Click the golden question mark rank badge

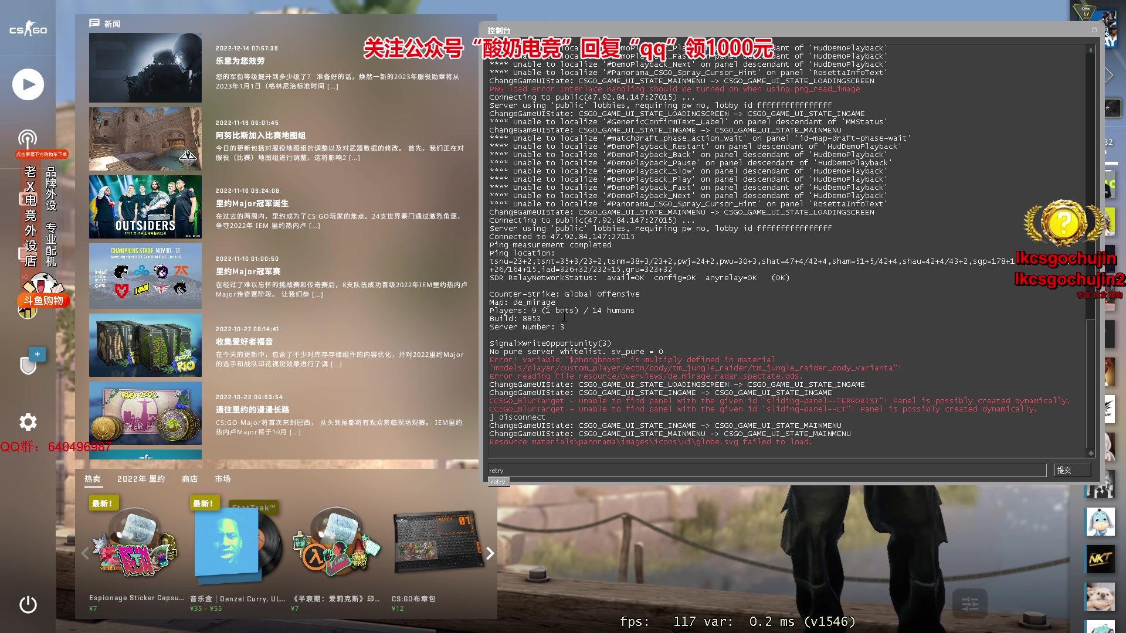click(1064, 223)
